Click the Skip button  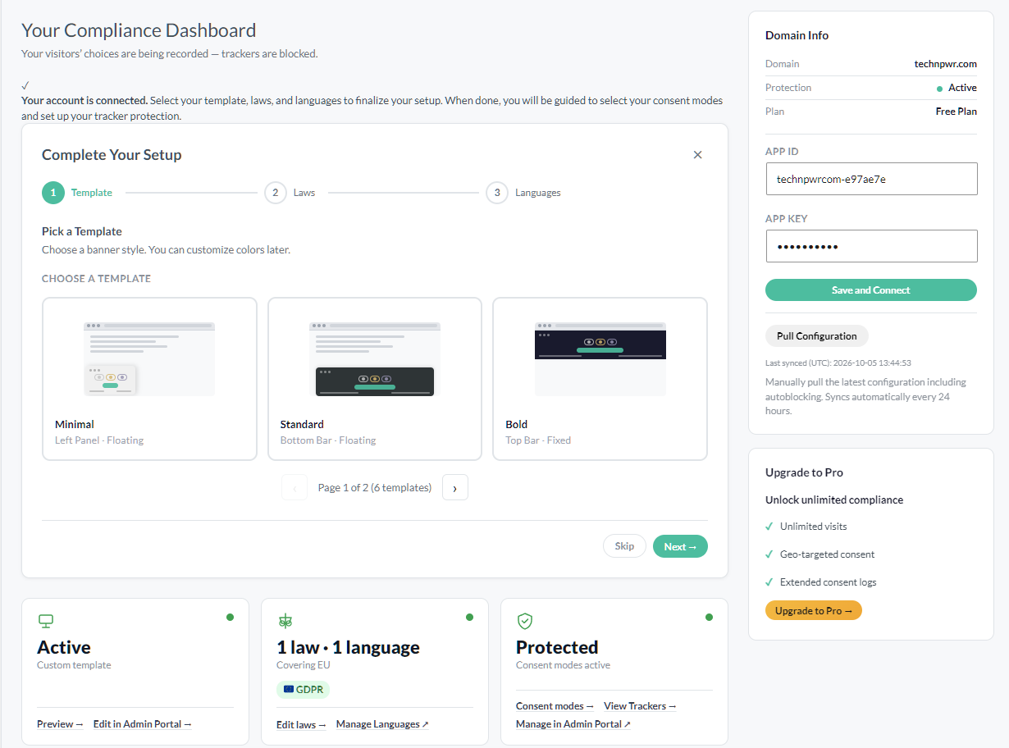tap(624, 546)
